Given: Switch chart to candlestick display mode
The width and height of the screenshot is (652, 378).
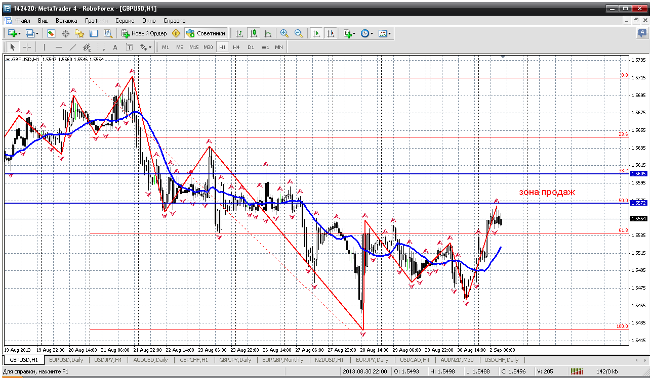Looking at the screenshot, I should [x=254, y=33].
